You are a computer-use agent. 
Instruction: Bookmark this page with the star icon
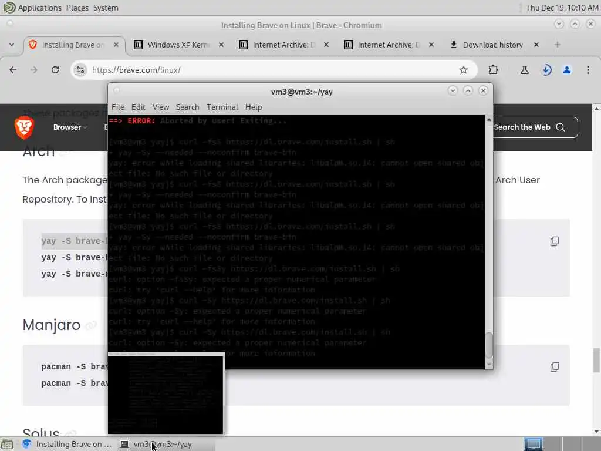coord(464,70)
